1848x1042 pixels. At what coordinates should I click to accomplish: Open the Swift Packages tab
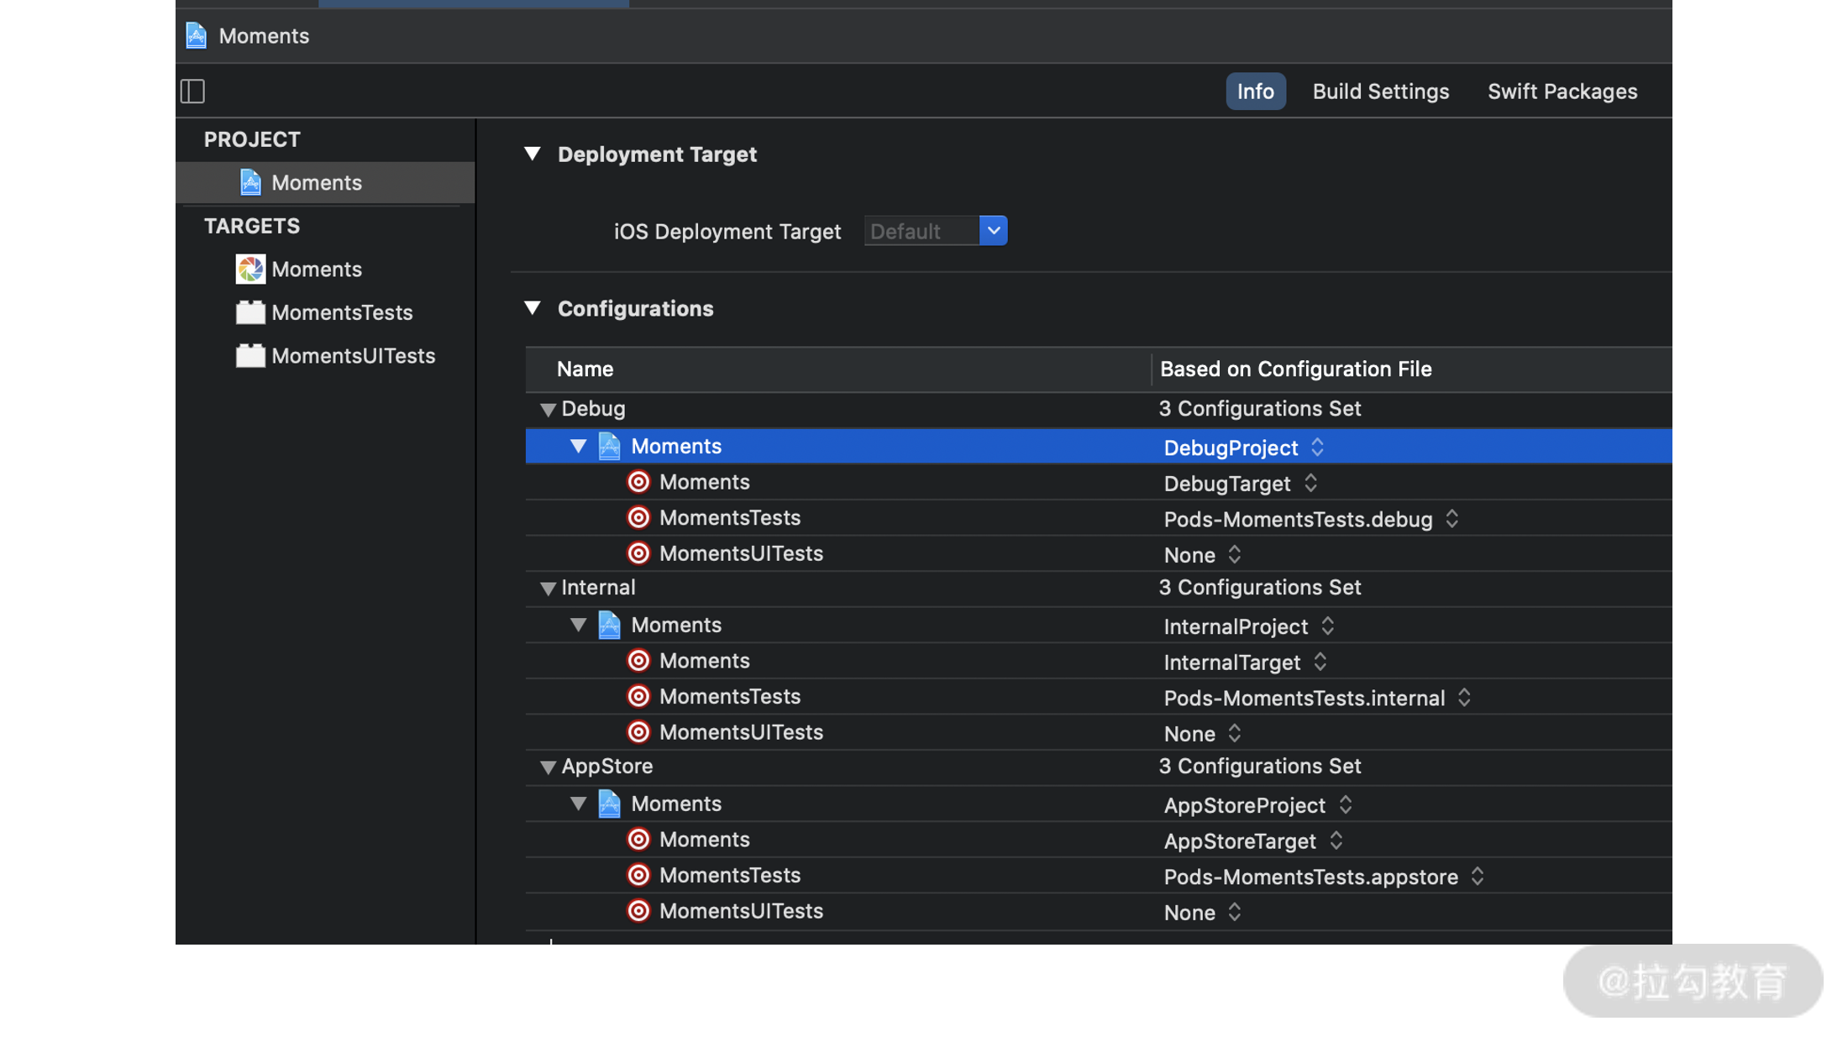pyautogui.click(x=1562, y=92)
